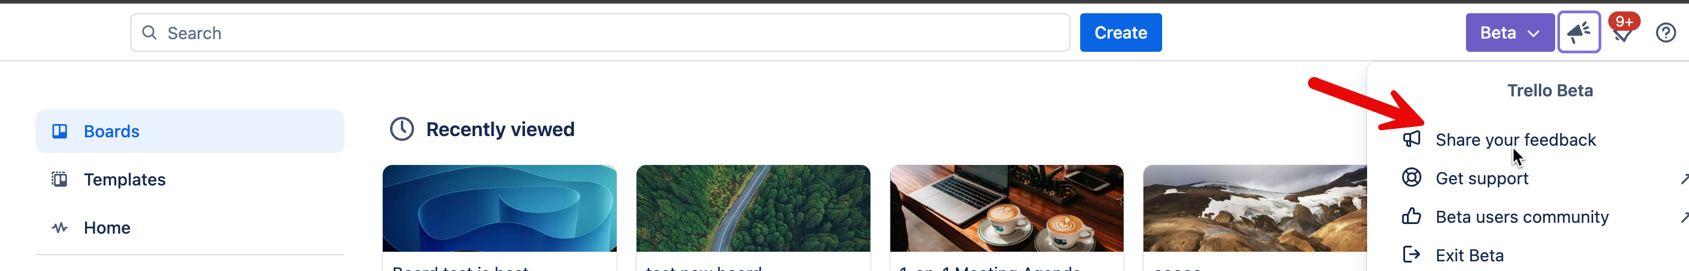The height and width of the screenshot is (271, 1689).
Task: Focus the Search input field
Action: pos(600,33)
